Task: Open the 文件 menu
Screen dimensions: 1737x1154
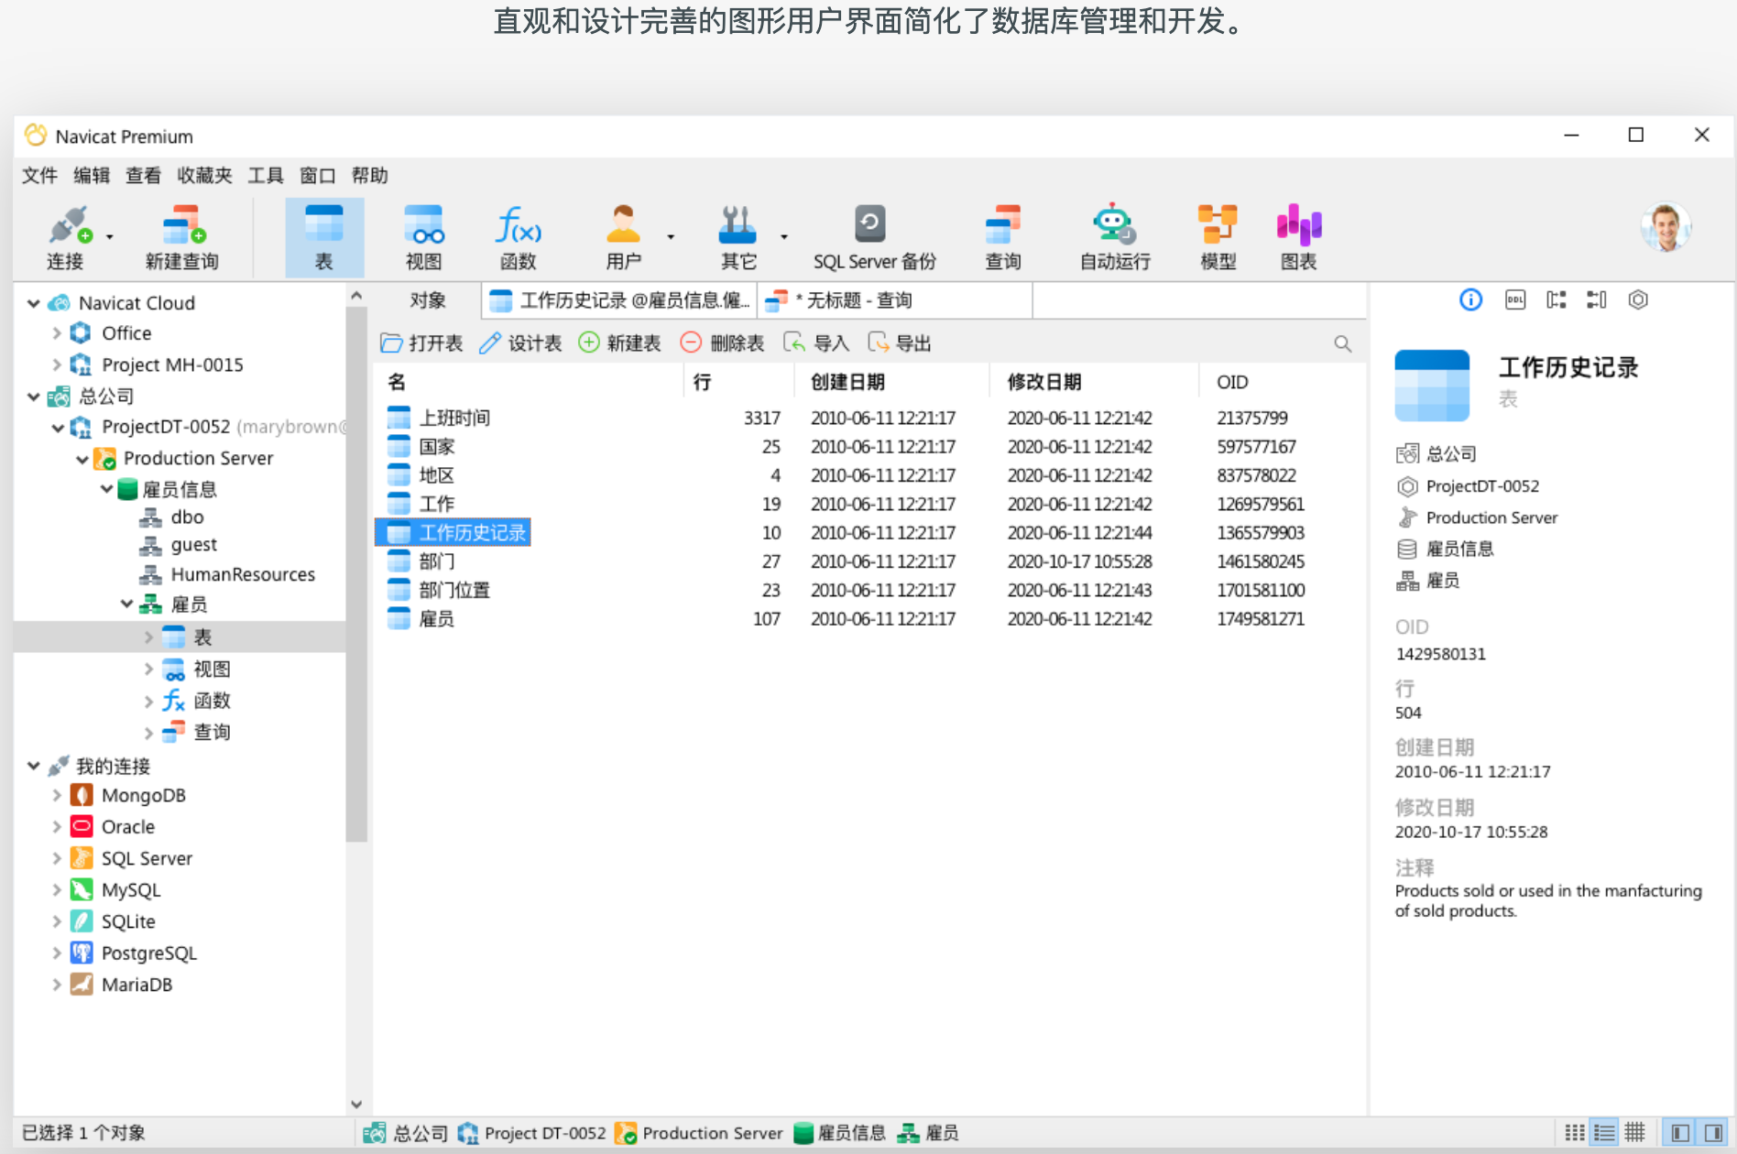Action: (x=39, y=175)
